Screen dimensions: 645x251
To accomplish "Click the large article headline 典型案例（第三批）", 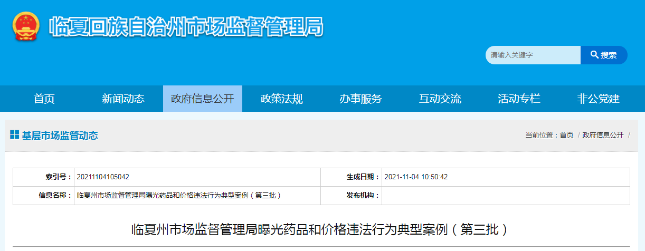I will tap(321, 229).
